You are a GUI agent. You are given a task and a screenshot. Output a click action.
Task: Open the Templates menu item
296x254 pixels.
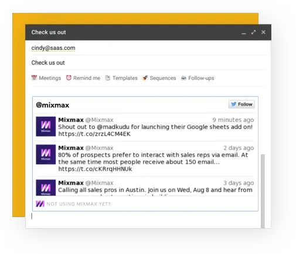coord(125,78)
